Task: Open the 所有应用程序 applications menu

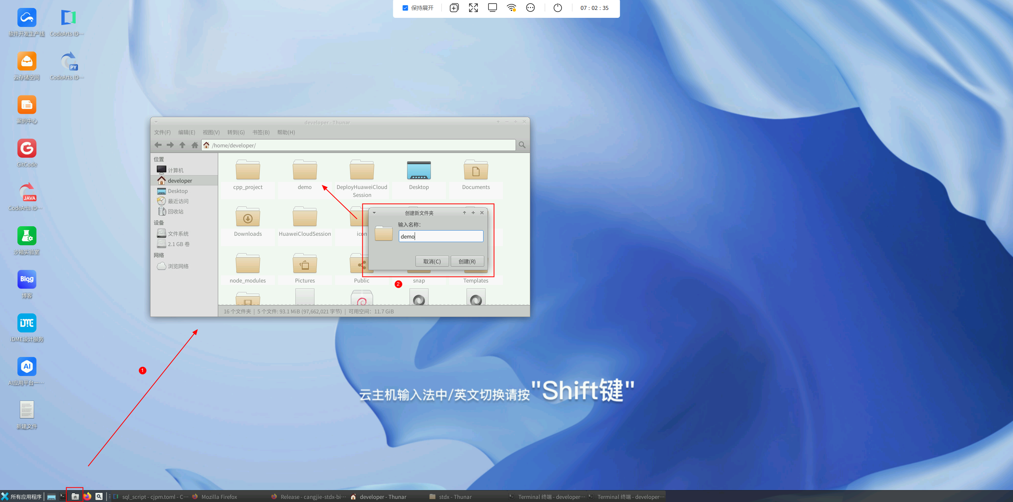Action: click(22, 496)
